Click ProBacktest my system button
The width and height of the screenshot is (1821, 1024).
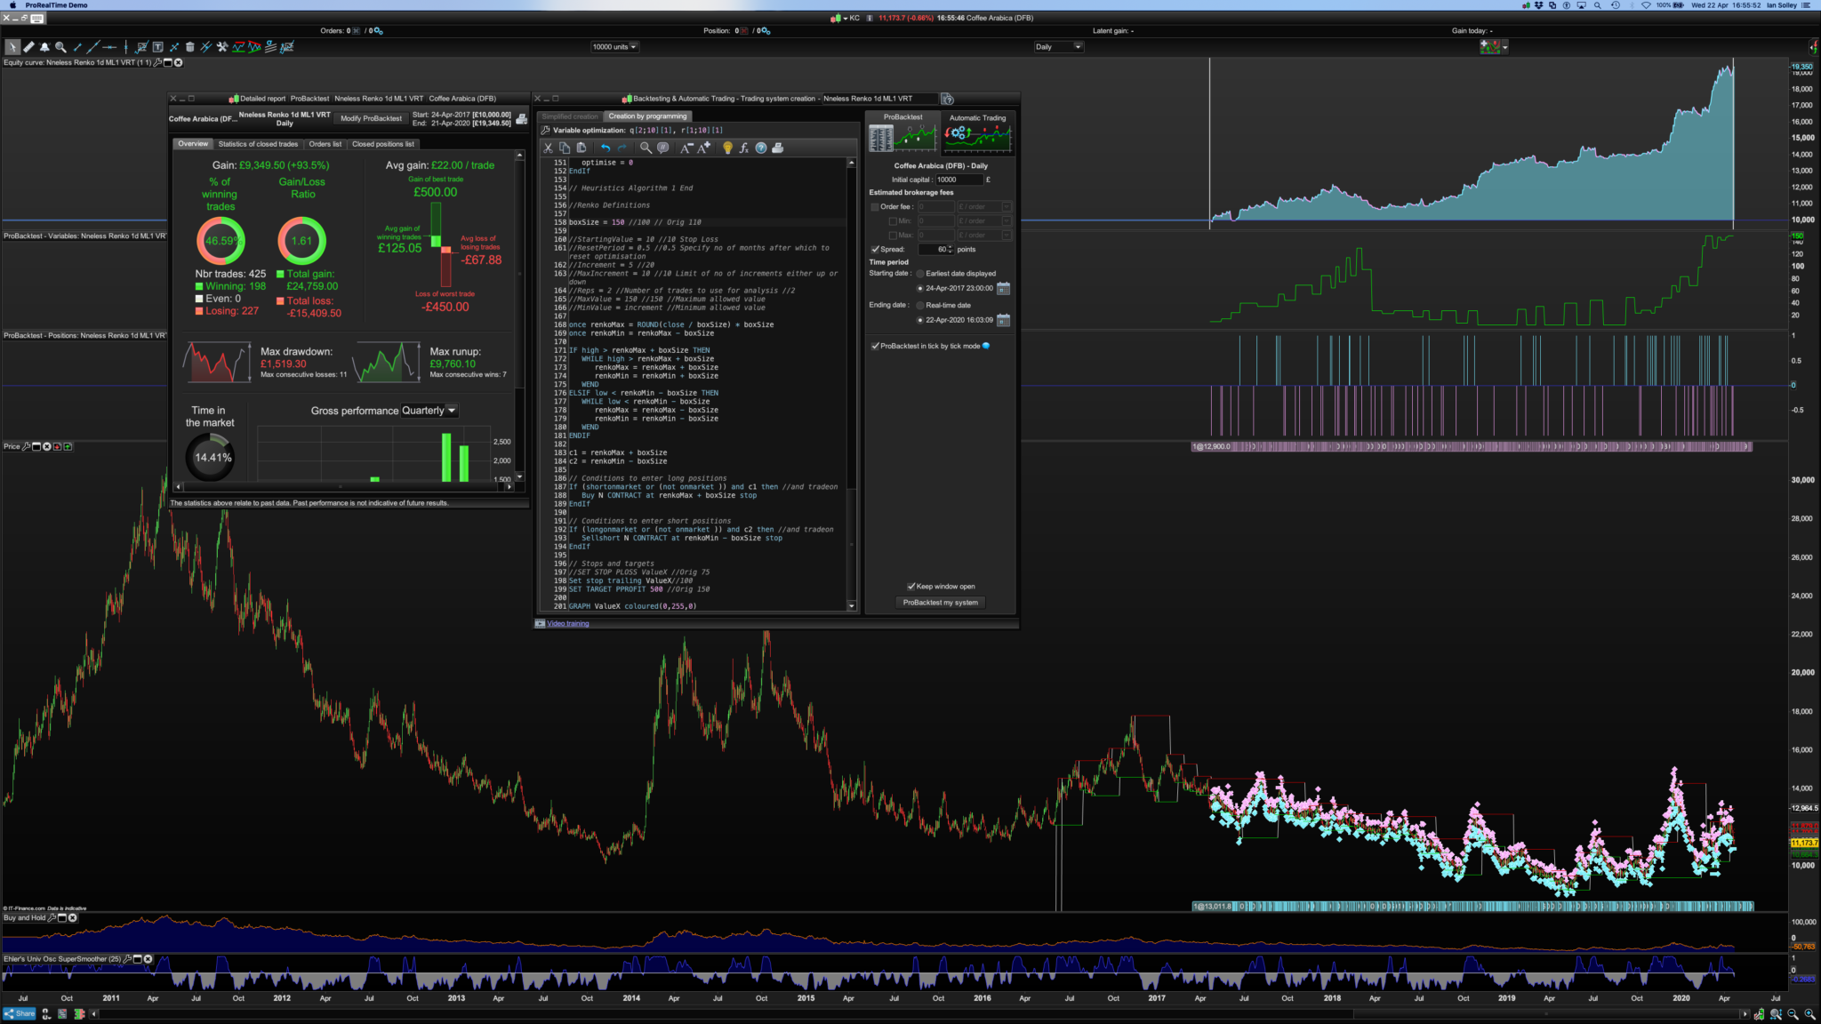940,603
